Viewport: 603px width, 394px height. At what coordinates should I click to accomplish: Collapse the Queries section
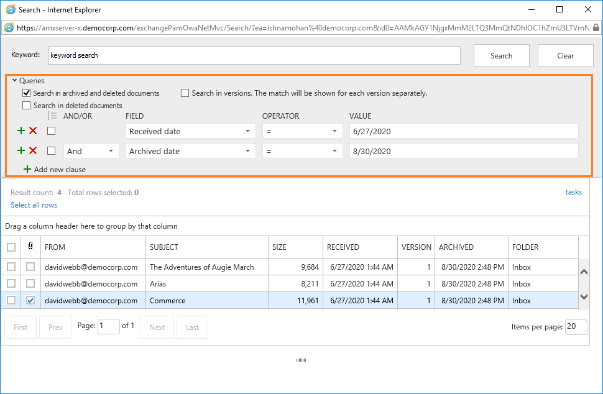click(x=15, y=80)
